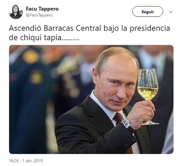The height and width of the screenshot is (166, 184).
Task: Follow the account with the Seguir button
Action: click(148, 12)
